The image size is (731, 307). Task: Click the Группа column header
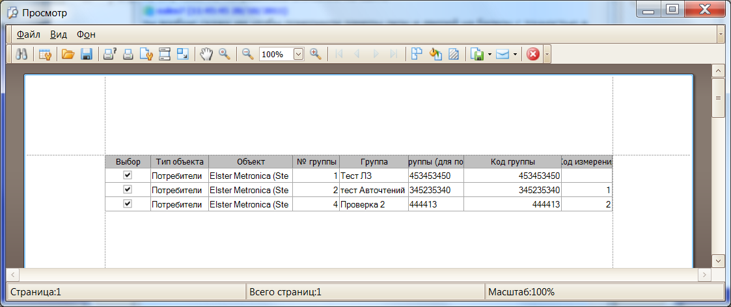coord(374,161)
